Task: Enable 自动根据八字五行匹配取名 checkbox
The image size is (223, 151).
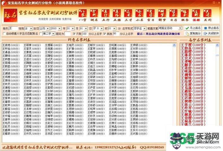Action: [4, 33]
